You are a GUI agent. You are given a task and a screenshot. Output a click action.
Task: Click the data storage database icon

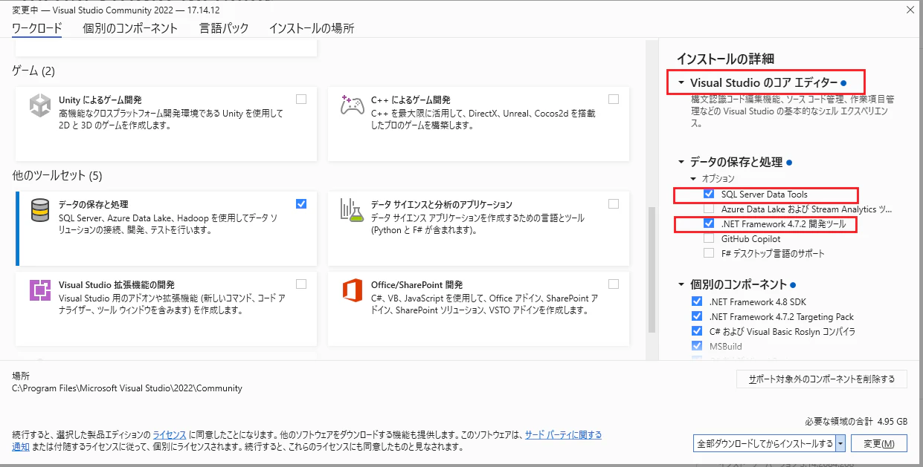coord(40,210)
